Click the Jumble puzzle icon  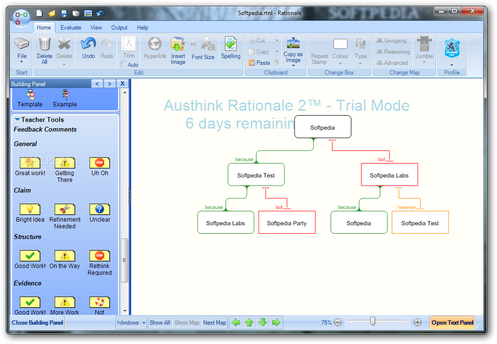tap(424, 44)
